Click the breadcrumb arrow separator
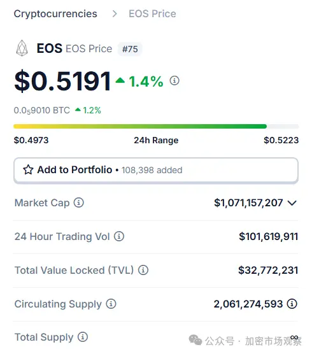This screenshot has width=312, height=354. pyautogui.click(x=115, y=14)
